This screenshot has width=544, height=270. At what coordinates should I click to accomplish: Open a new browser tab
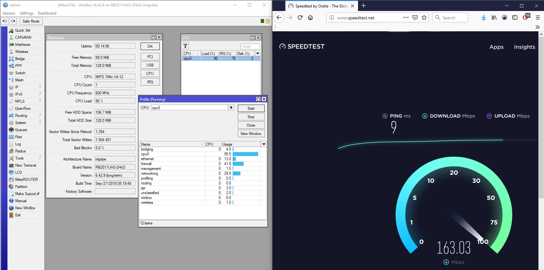(x=364, y=5)
